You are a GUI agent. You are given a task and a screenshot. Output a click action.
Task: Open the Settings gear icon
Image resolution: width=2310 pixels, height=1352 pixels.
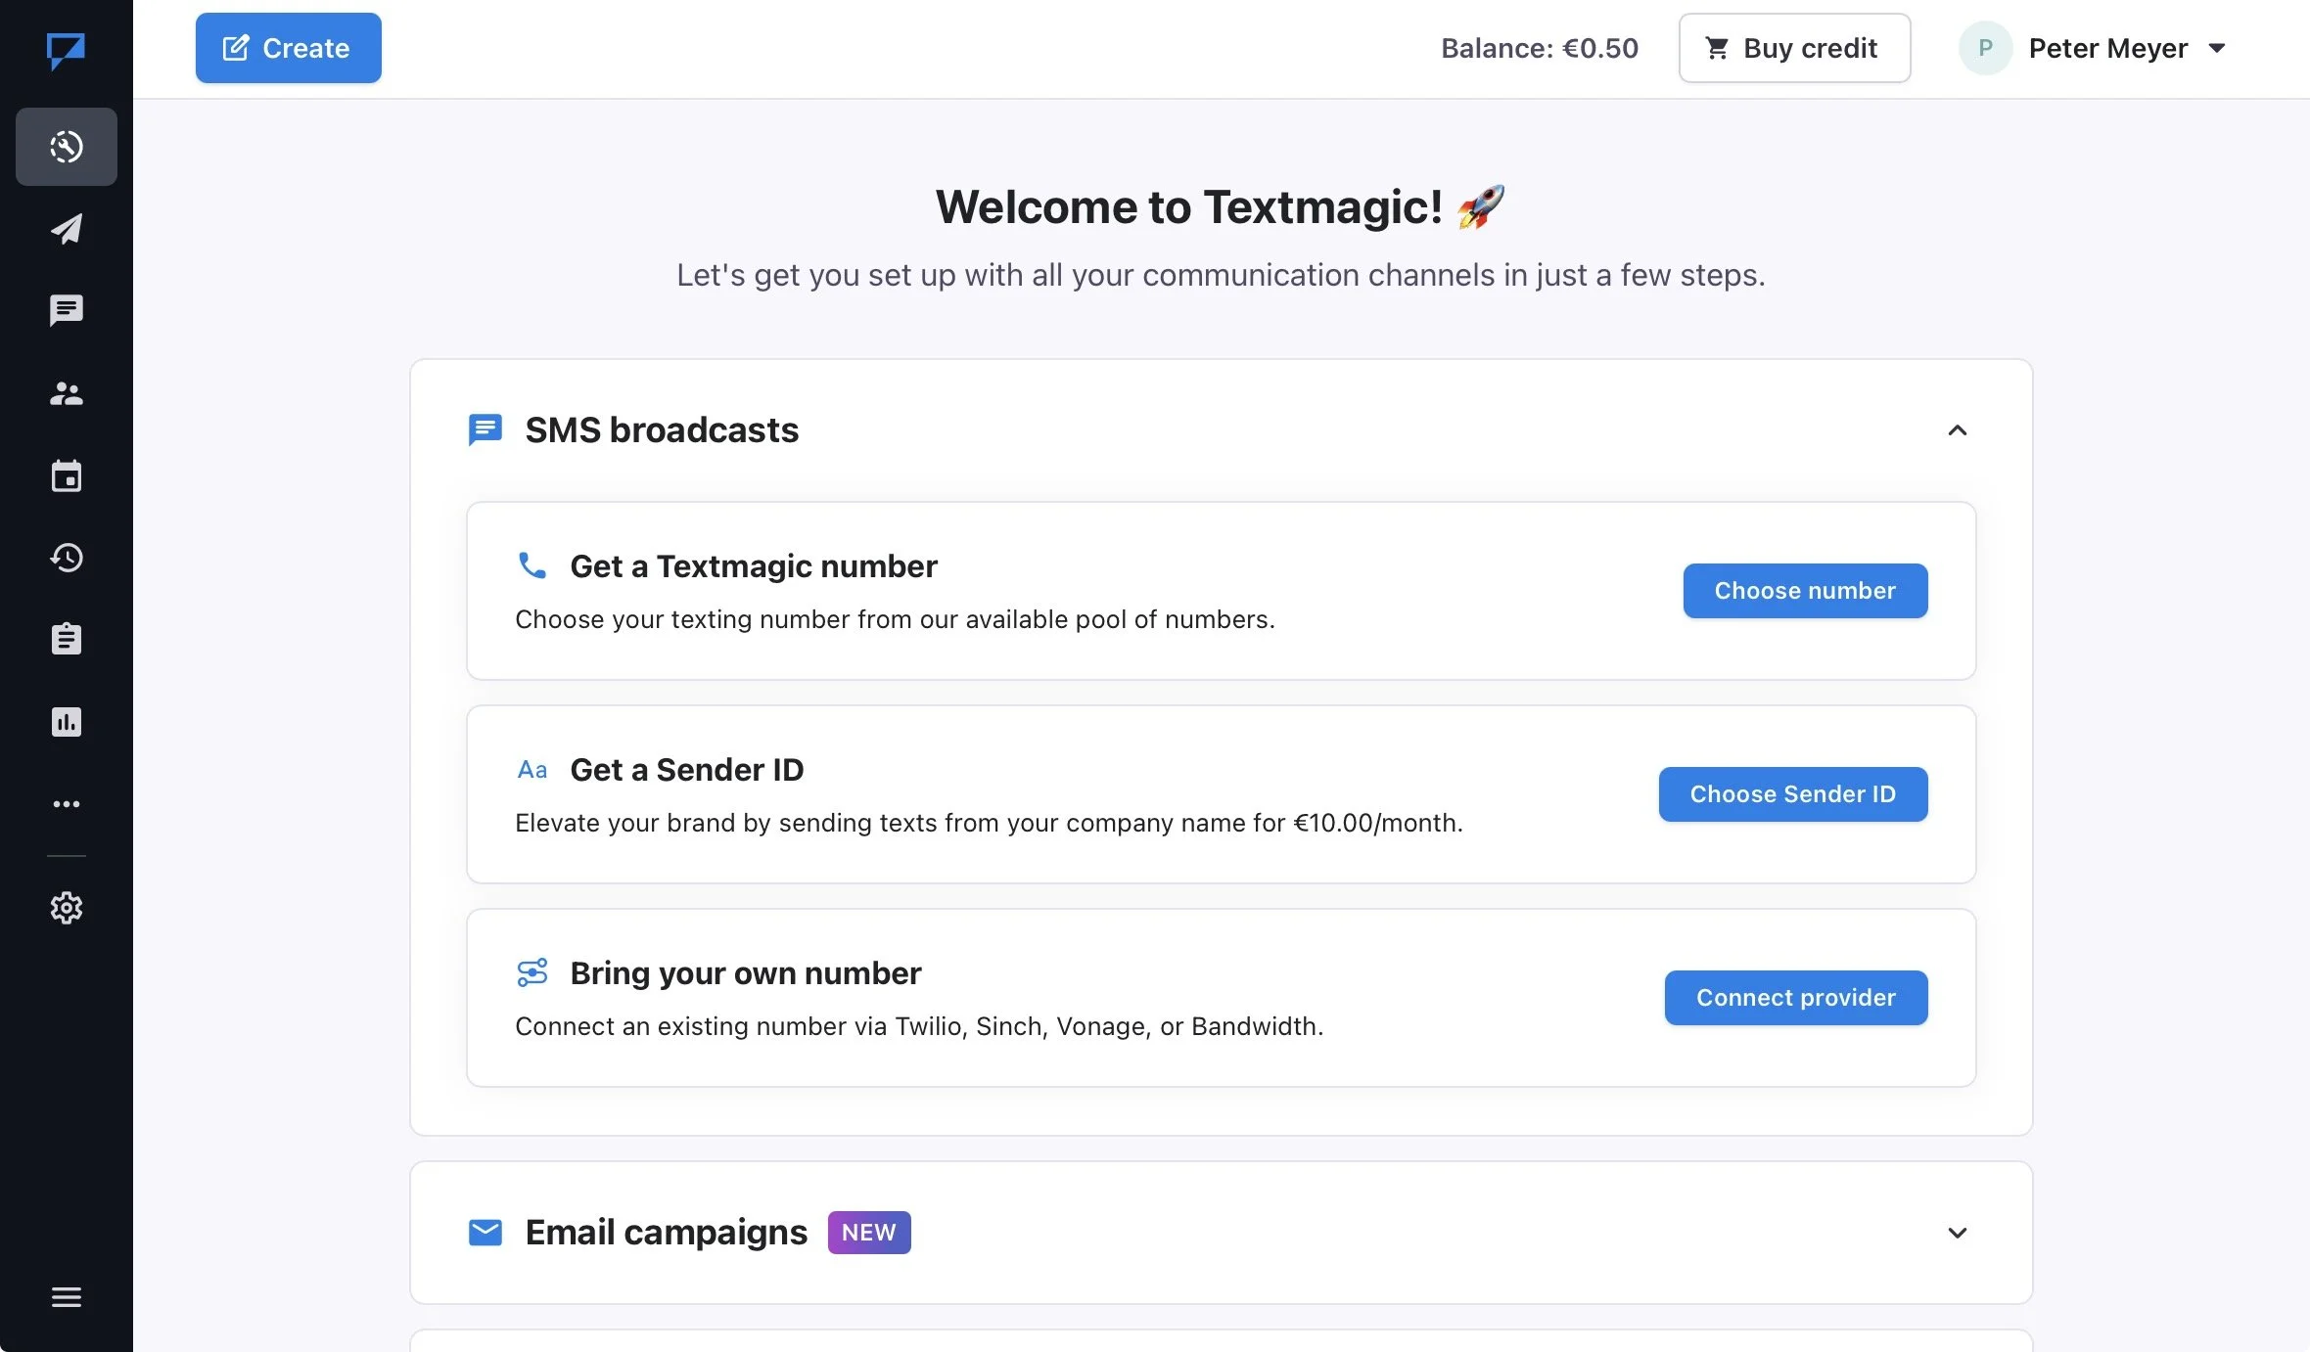click(x=66, y=908)
